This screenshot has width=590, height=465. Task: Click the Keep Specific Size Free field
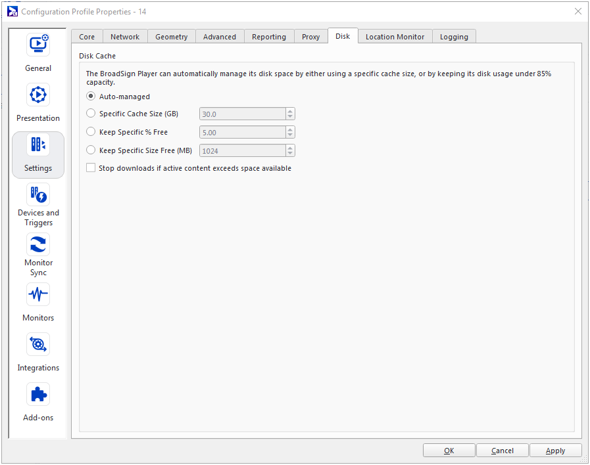tap(242, 150)
